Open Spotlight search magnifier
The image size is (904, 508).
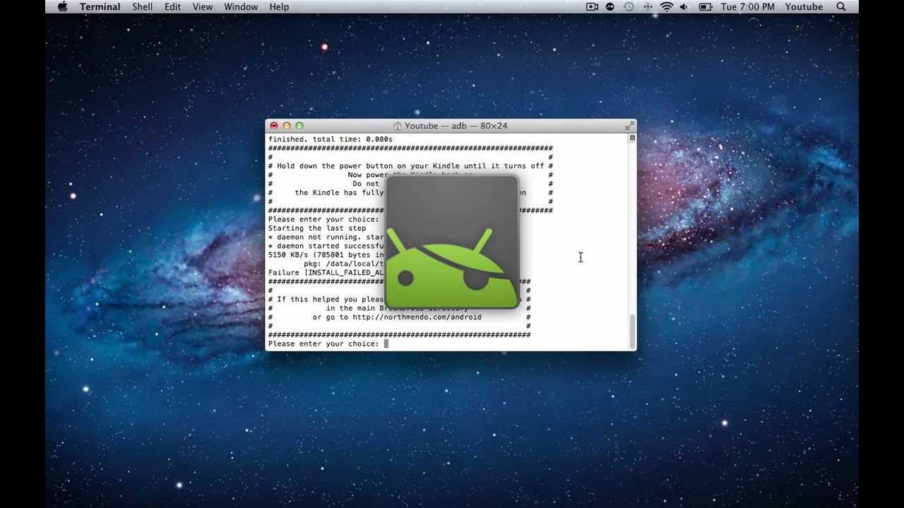point(841,6)
